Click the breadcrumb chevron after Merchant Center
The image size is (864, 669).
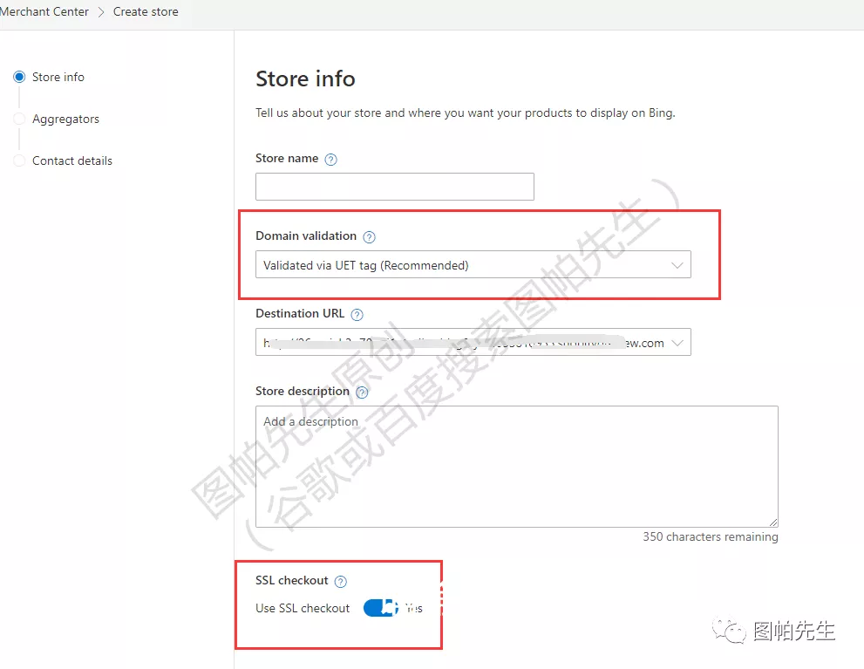click(101, 12)
